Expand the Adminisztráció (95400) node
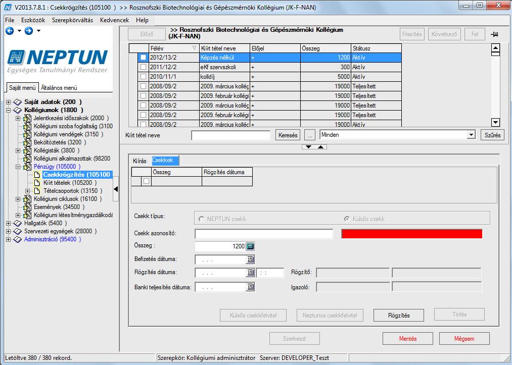This screenshot has height=365, width=512. (9, 239)
